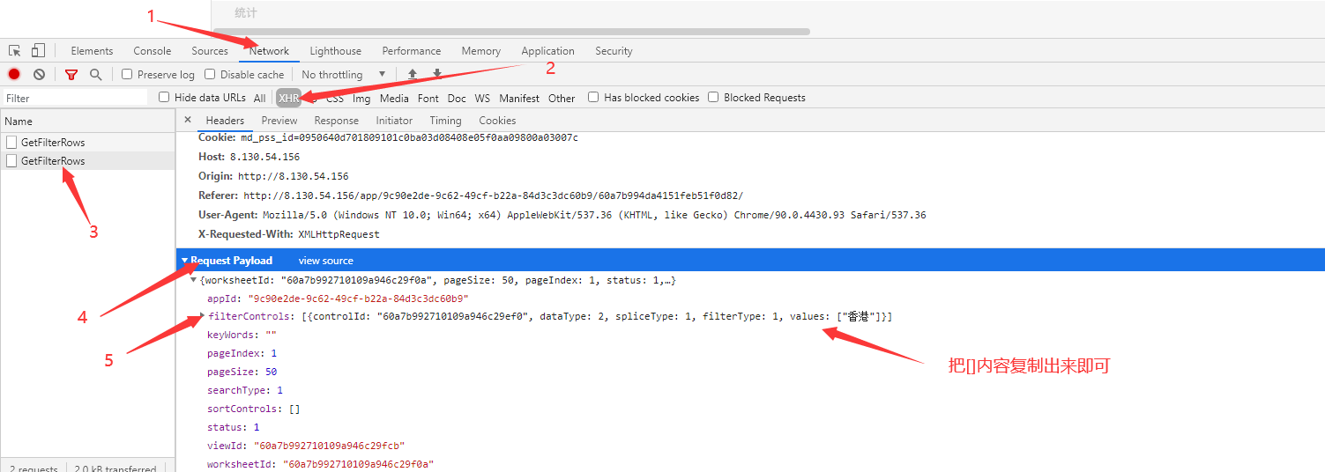Image resolution: width=1325 pixels, height=472 pixels.
Task: Open the Lighthouse tab
Action: [x=336, y=51]
